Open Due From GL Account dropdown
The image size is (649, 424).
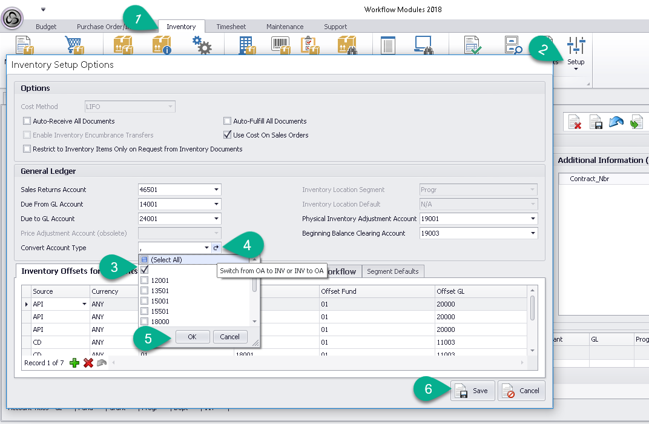coord(216,204)
